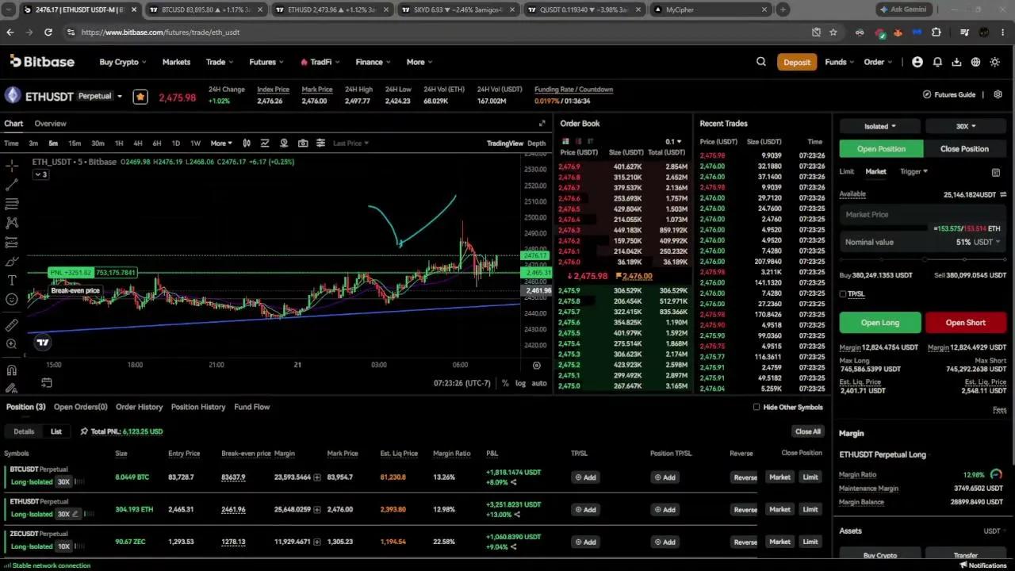
Task: Check Hide Other Symbols box
Action: pyautogui.click(x=756, y=407)
